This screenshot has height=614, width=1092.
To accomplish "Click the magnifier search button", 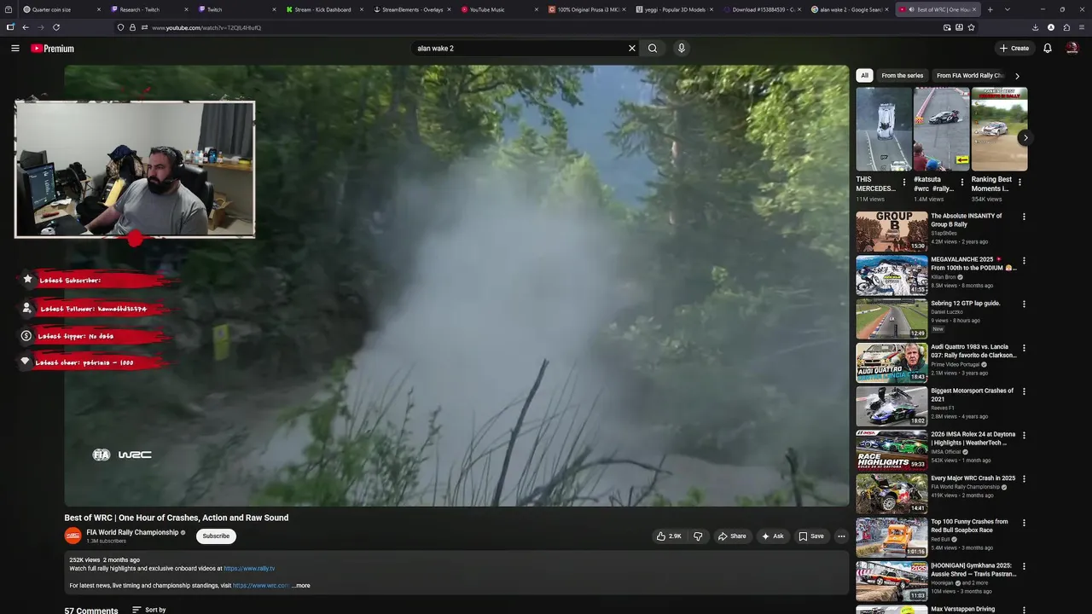I will [x=653, y=49].
